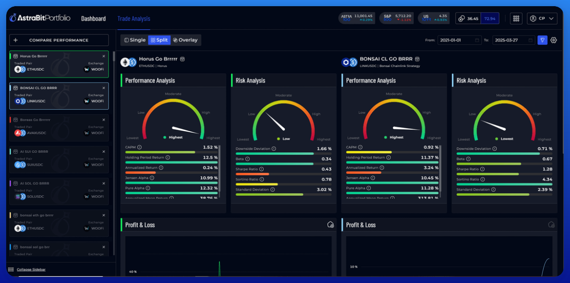This screenshot has width=570, height=283.
Task: Remove BONSAI CL GO BRRR card with X
Action: coord(104,88)
